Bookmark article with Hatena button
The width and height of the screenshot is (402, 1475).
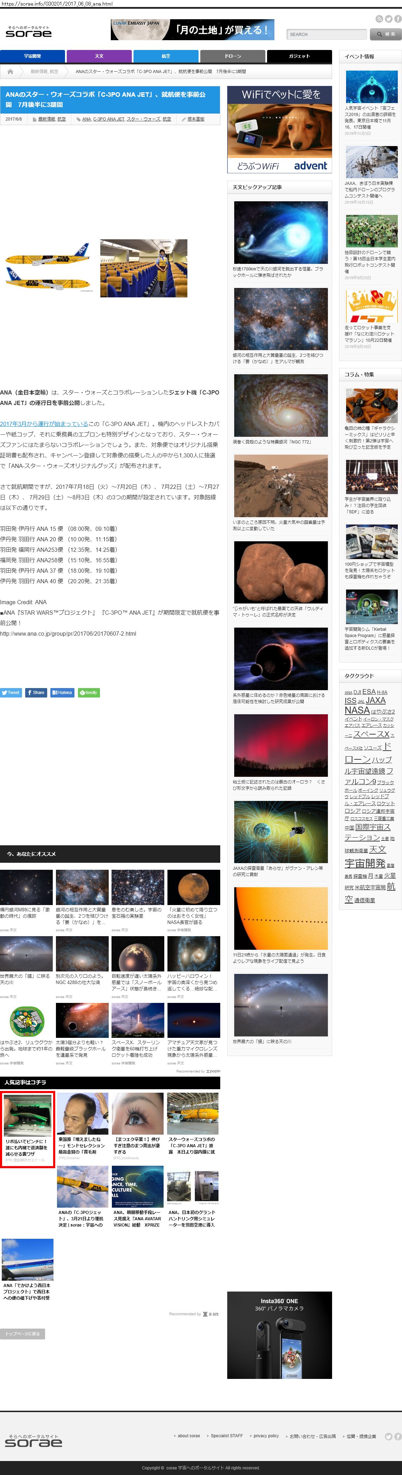click(62, 692)
